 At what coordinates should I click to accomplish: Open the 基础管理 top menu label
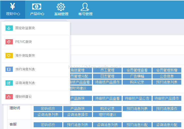(61, 14)
